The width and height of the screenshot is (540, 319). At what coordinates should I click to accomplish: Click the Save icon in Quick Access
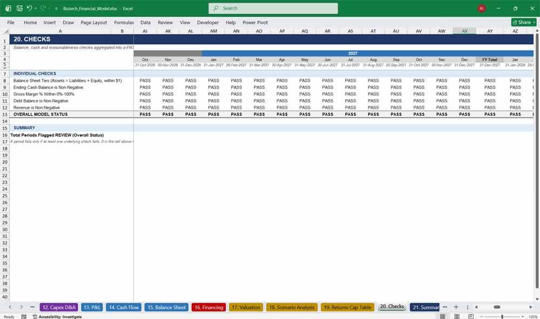[19, 8]
